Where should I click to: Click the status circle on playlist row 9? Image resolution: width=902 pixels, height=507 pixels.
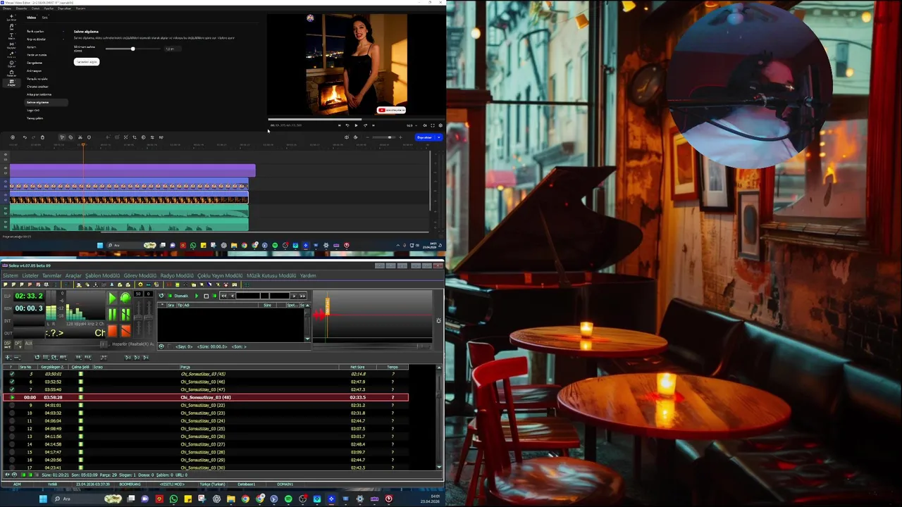point(12,405)
